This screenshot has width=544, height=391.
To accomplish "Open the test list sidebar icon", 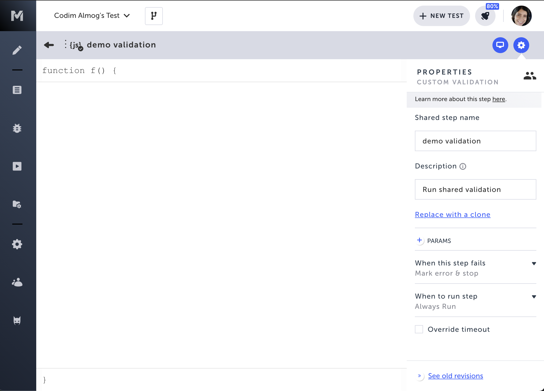I will pos(17,90).
